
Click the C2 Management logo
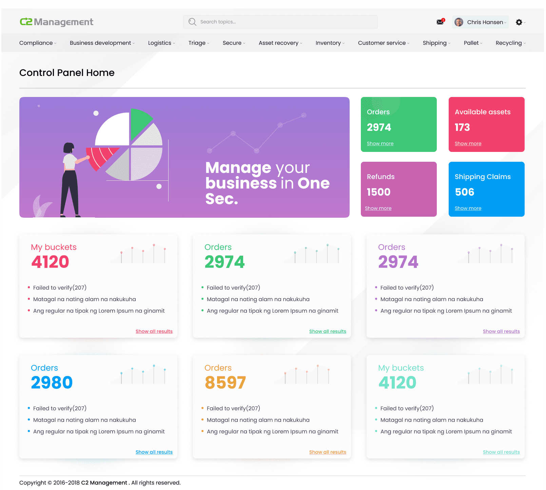56,22
